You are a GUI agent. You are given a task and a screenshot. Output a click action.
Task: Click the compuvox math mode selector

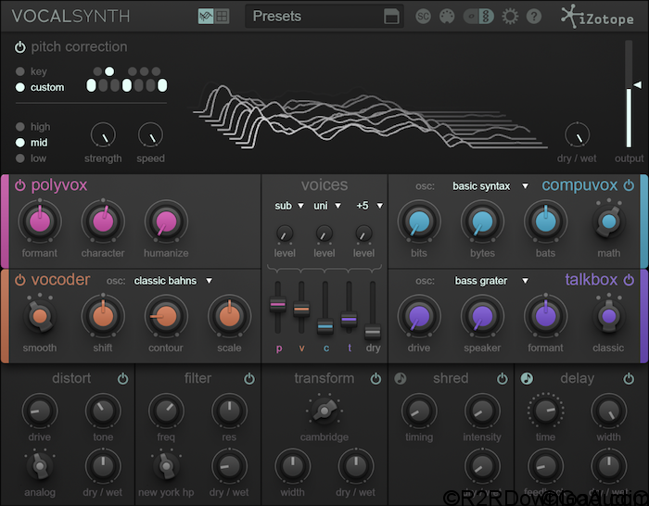point(608,221)
